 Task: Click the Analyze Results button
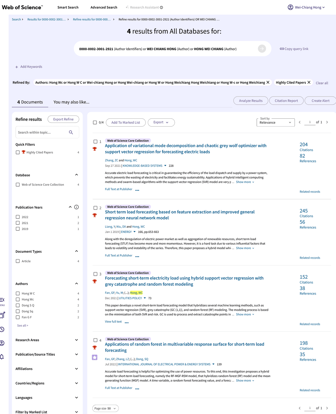click(251, 101)
